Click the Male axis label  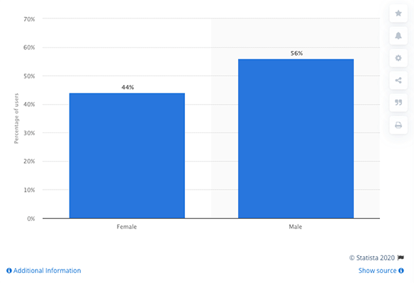click(295, 226)
